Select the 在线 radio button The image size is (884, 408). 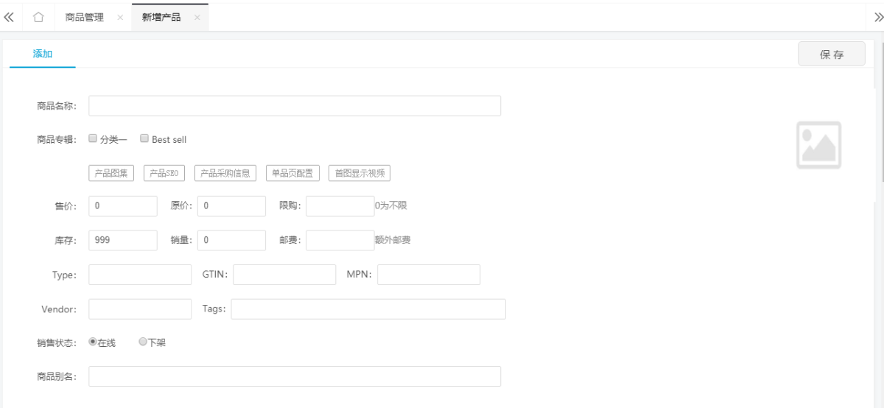click(93, 342)
